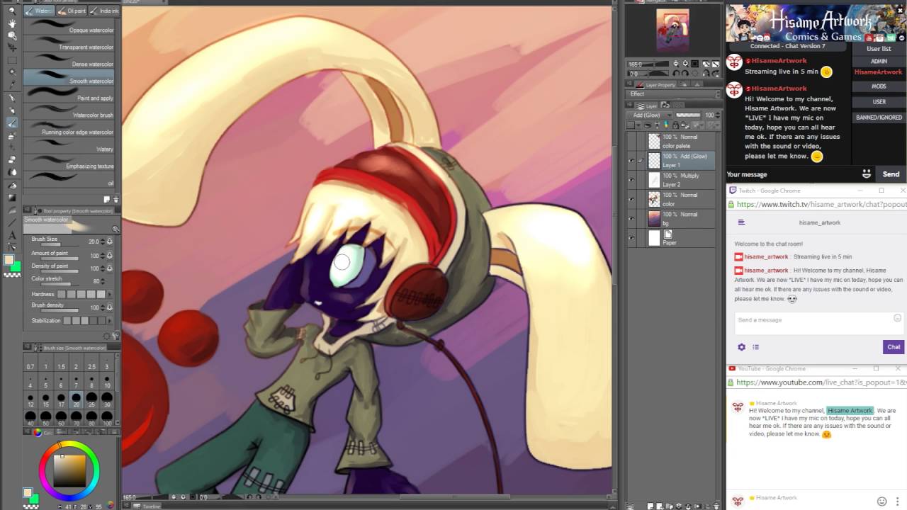
Task: Choose Dense watercolor brush
Action: click(69, 61)
